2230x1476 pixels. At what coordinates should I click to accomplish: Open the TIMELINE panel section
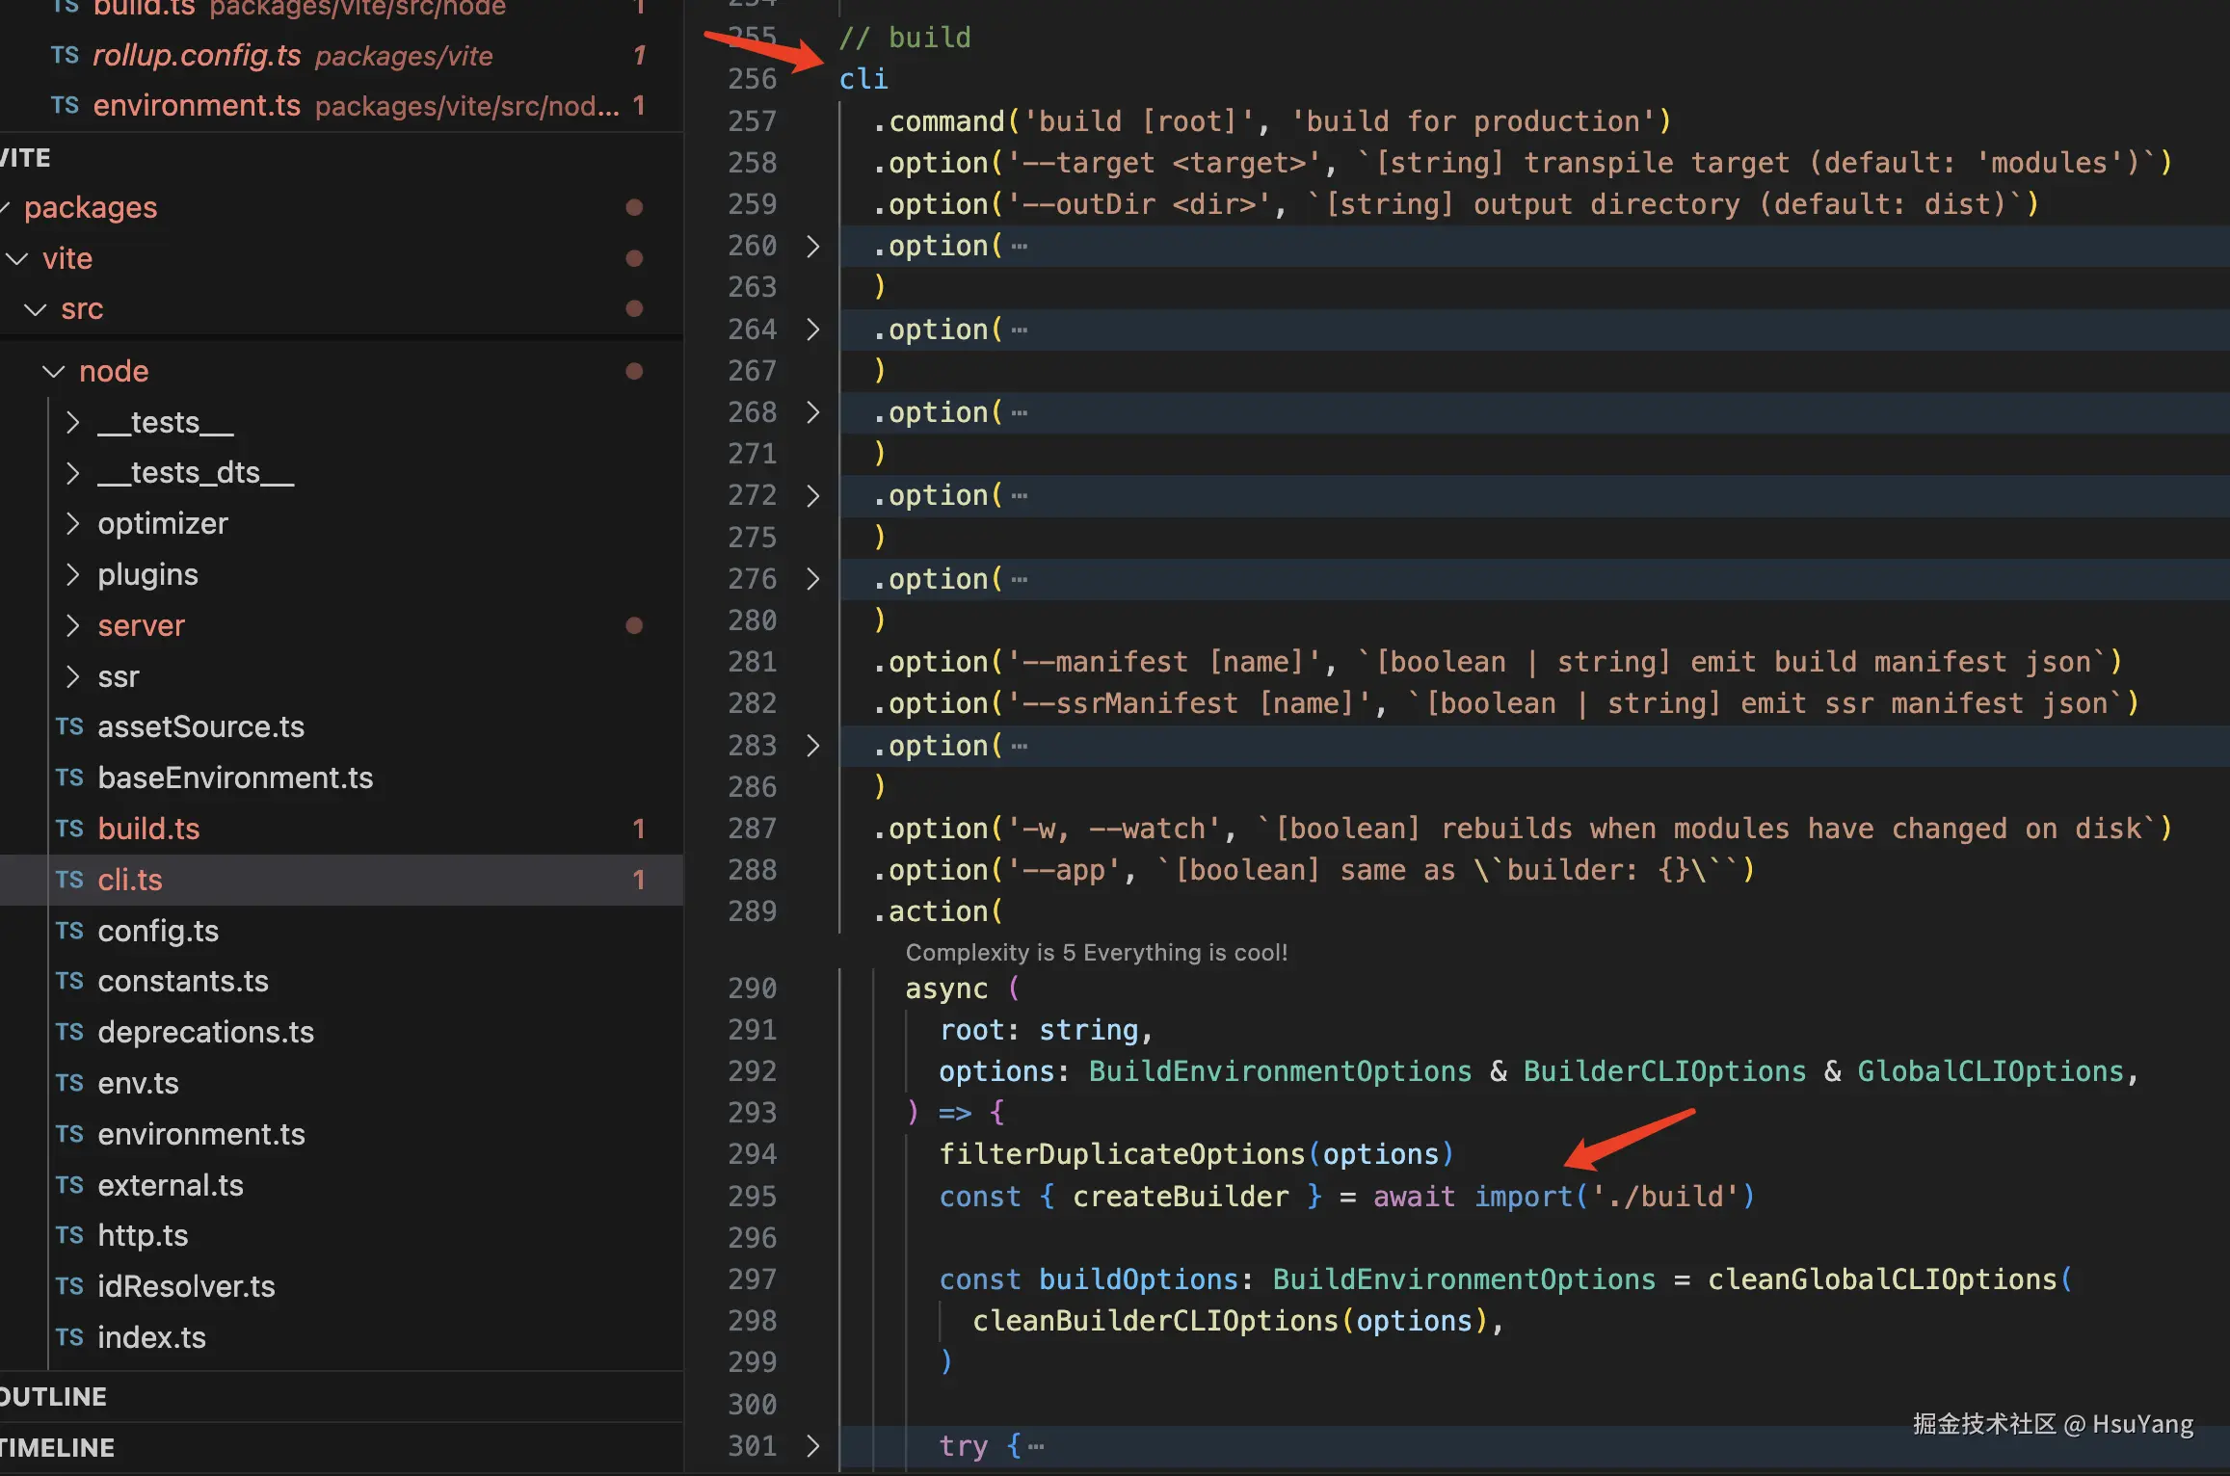tap(58, 1447)
